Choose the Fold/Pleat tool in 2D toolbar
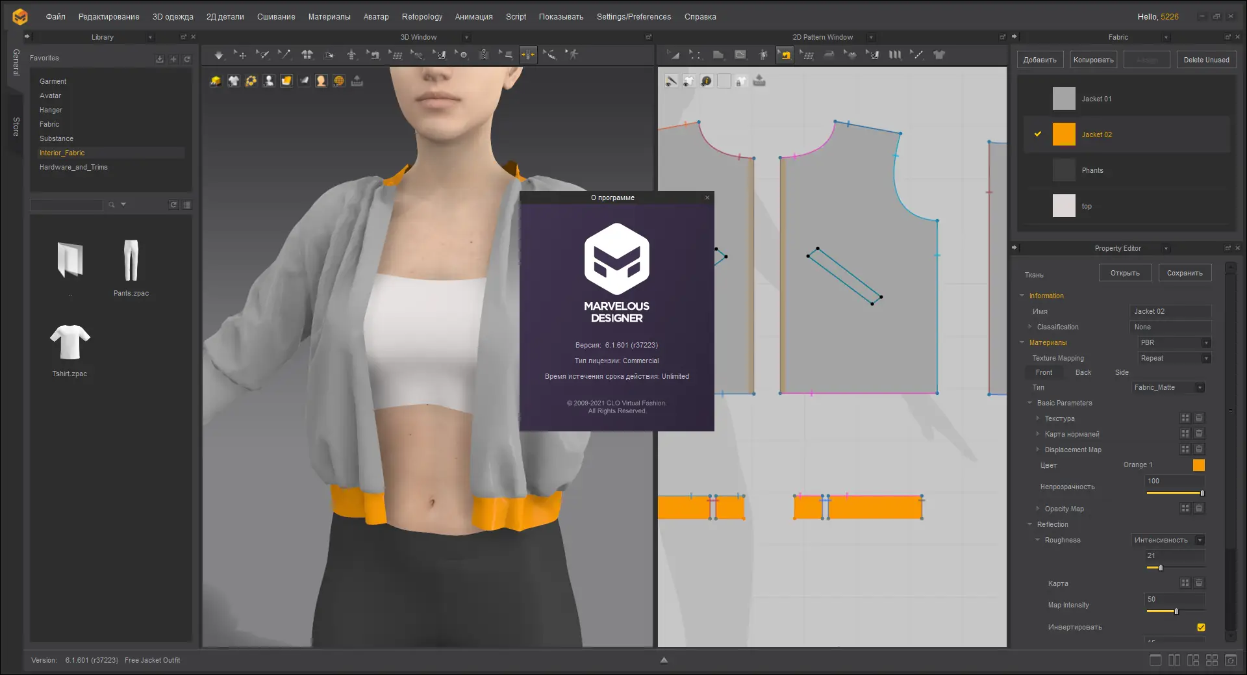The width and height of the screenshot is (1247, 675). pyautogui.click(x=894, y=55)
